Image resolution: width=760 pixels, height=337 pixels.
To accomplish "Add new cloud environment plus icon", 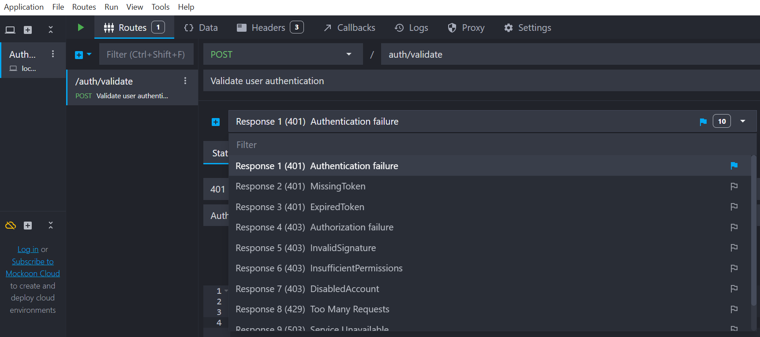I will pyautogui.click(x=28, y=226).
